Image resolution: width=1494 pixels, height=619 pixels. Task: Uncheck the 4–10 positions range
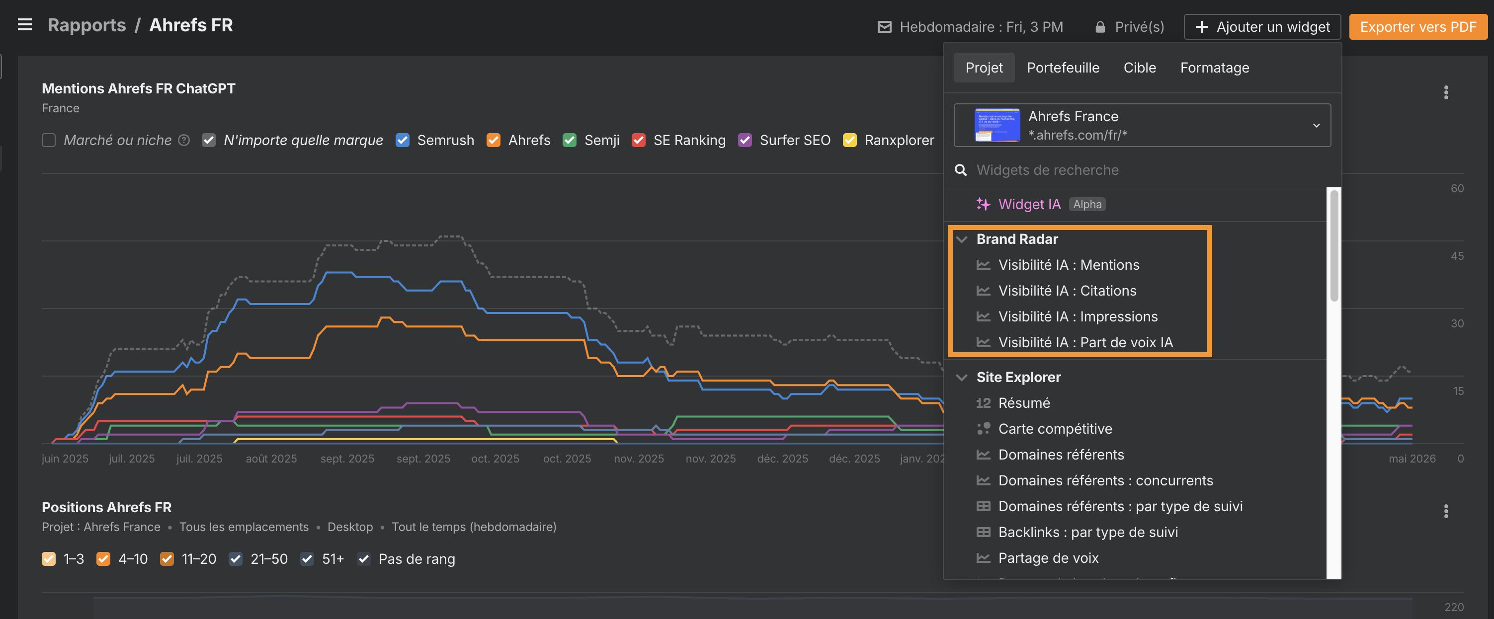coord(103,559)
